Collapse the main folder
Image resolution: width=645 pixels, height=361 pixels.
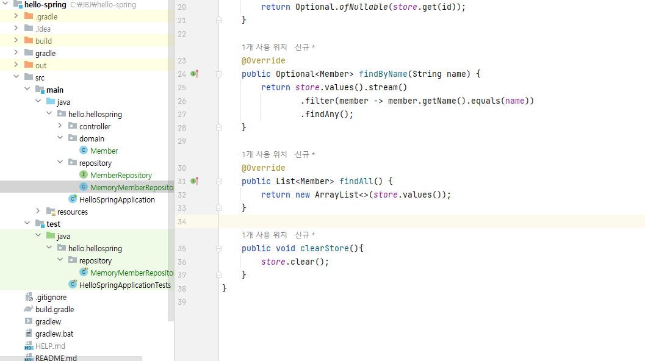point(27,89)
